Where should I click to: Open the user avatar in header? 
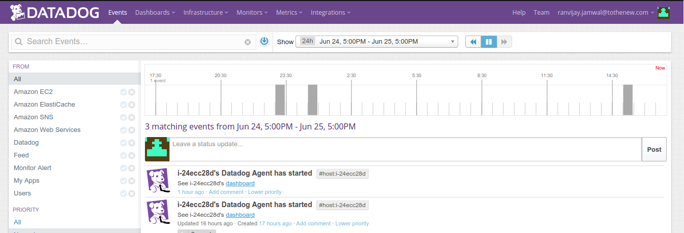(663, 13)
